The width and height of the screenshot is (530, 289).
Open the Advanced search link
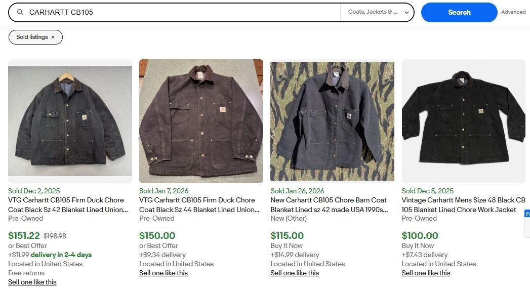tap(513, 12)
